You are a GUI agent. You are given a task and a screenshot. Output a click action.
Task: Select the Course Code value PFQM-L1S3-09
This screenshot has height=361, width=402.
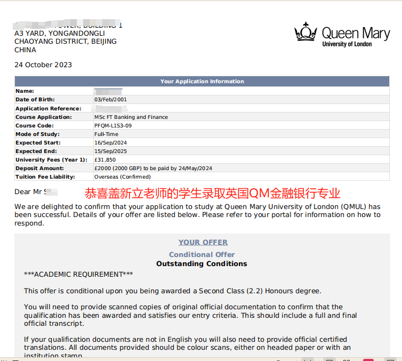pos(112,125)
